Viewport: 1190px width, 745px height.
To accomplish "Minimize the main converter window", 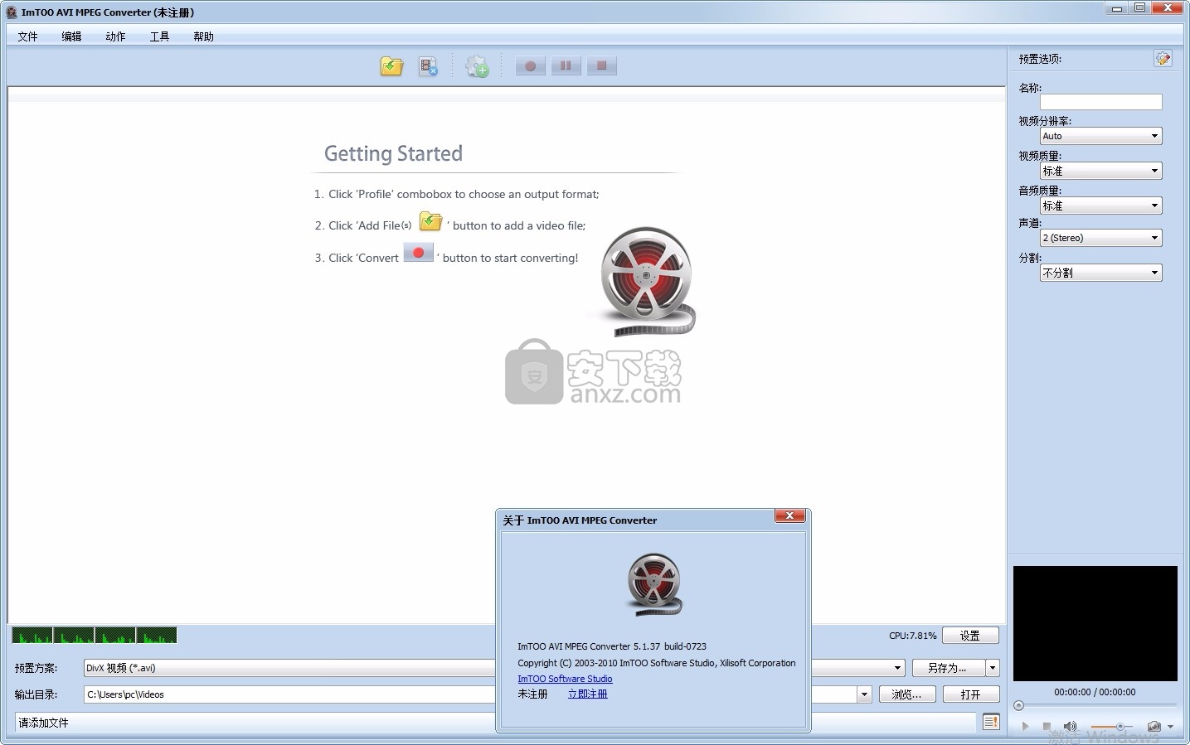I will point(1117,8).
